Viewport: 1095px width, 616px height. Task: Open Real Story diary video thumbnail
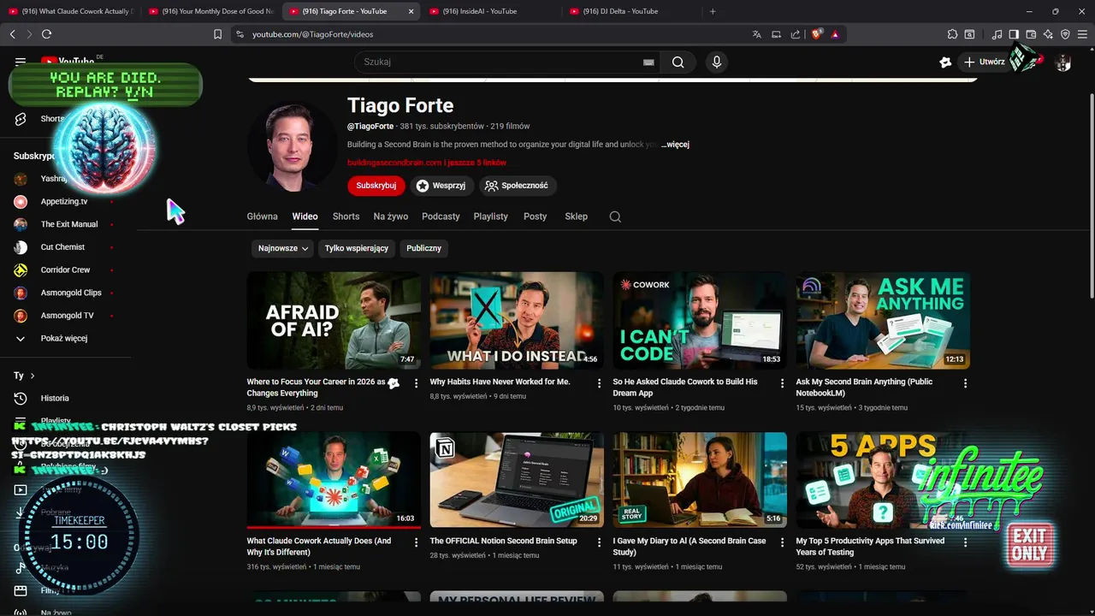tap(700, 480)
